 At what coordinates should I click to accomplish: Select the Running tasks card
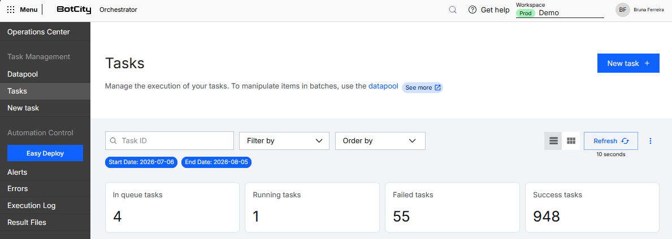click(312, 207)
